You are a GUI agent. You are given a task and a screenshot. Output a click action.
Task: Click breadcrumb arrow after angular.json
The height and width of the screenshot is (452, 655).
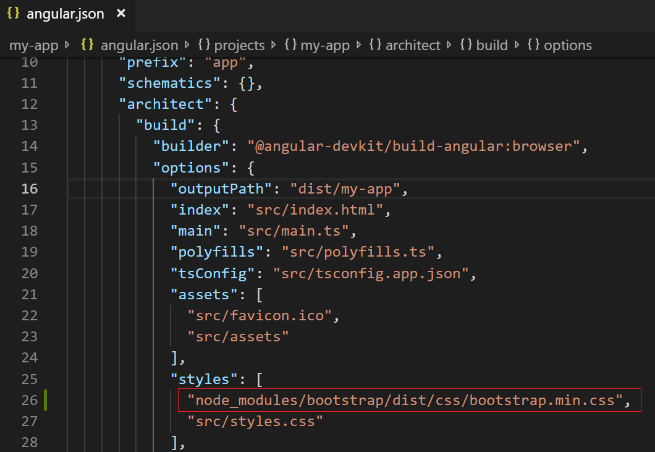[187, 45]
